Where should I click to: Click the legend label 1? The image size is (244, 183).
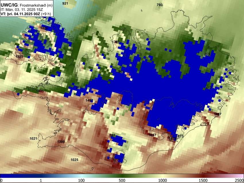pos(41,180)
